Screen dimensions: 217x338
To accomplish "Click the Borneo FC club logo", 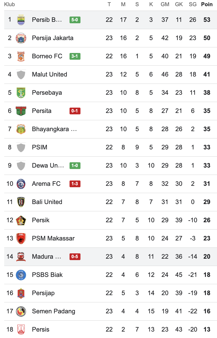I will click(21, 56).
